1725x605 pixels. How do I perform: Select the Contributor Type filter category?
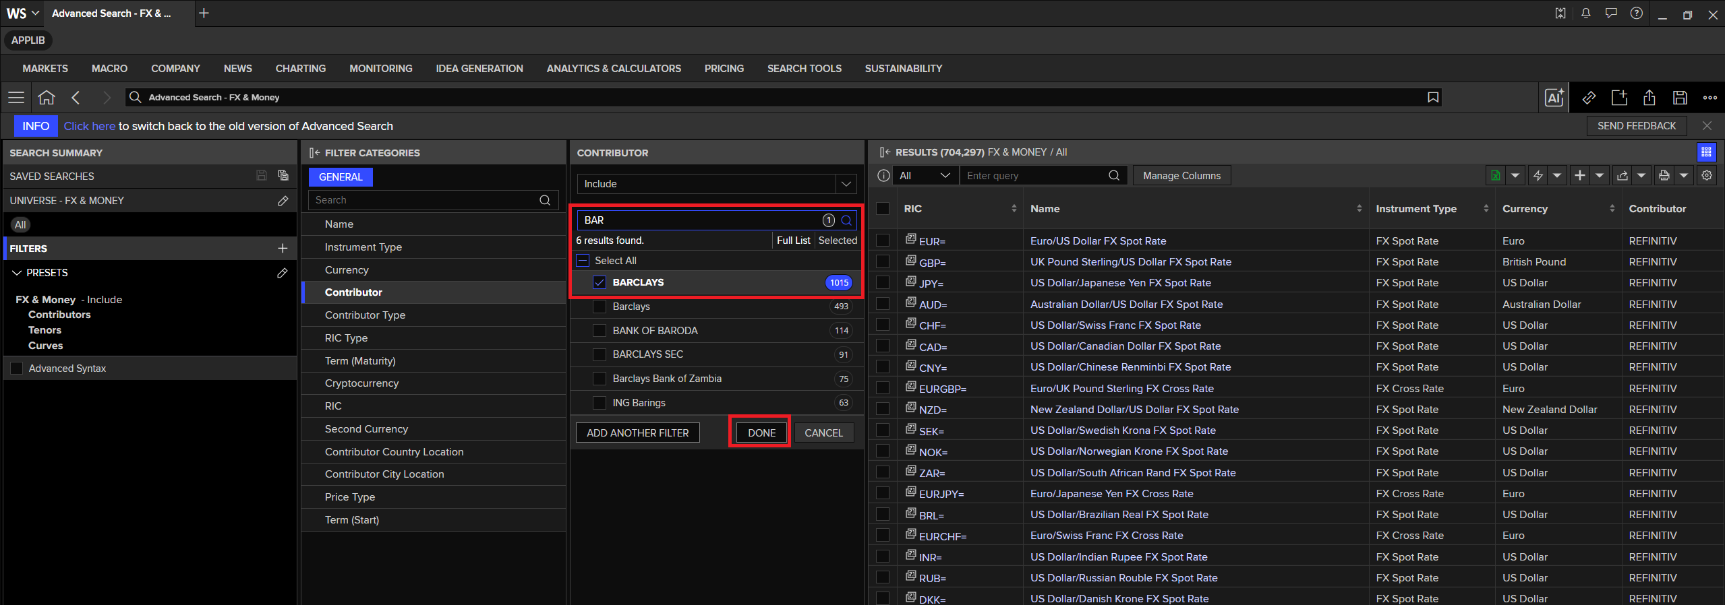click(434, 315)
